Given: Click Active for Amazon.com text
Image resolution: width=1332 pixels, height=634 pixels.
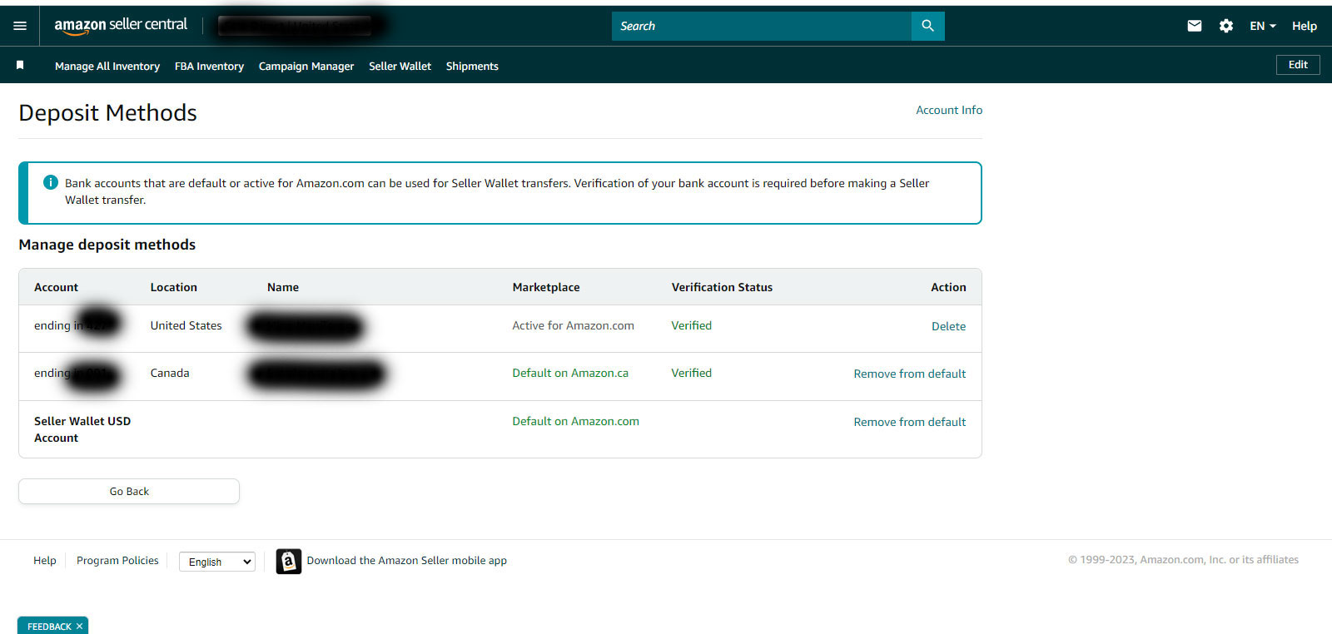Looking at the screenshot, I should pyautogui.click(x=573, y=325).
